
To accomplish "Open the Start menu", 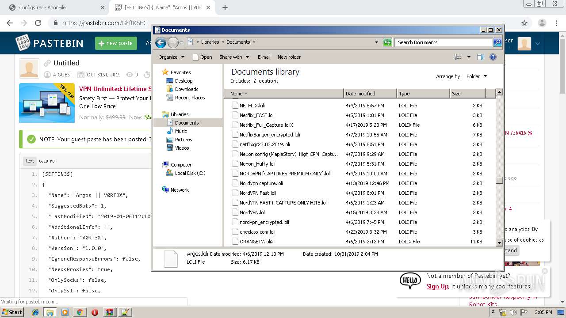I will [12, 312].
